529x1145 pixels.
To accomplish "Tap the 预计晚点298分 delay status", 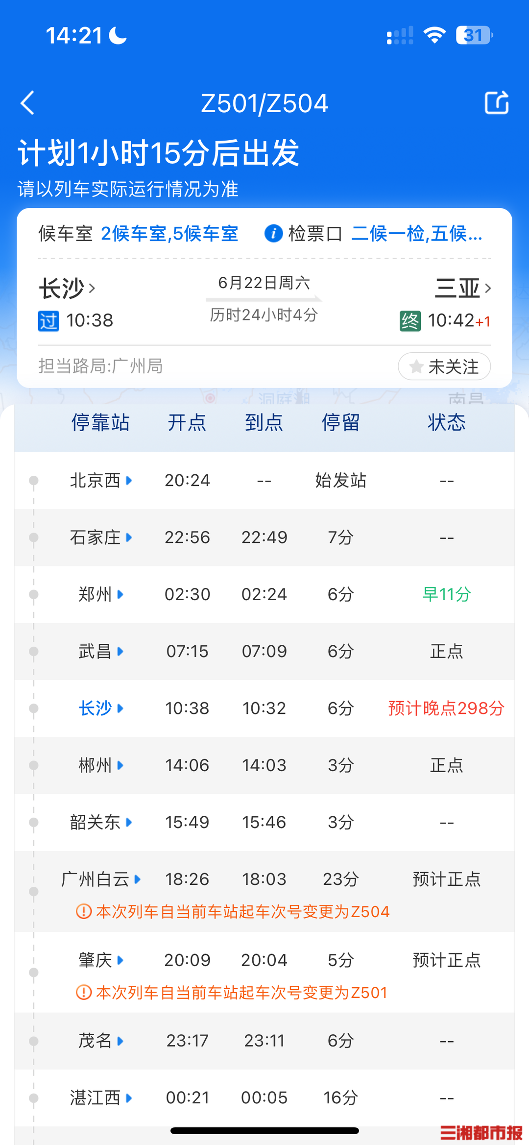I will point(446,708).
